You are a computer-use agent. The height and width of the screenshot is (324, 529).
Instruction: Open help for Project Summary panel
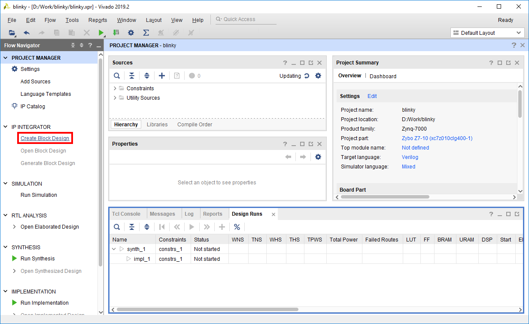pyautogui.click(x=491, y=63)
